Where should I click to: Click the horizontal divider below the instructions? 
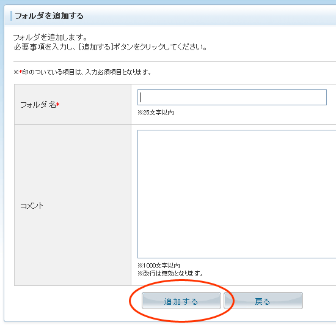coord(175,62)
